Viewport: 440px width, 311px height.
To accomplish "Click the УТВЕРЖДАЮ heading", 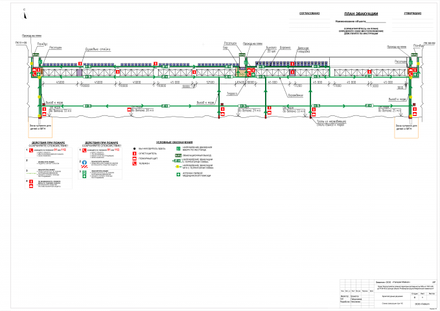I will [x=413, y=14].
